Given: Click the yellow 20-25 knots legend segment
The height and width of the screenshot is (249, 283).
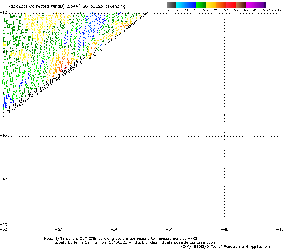Looking at the screenshot, I should (x=211, y=5).
